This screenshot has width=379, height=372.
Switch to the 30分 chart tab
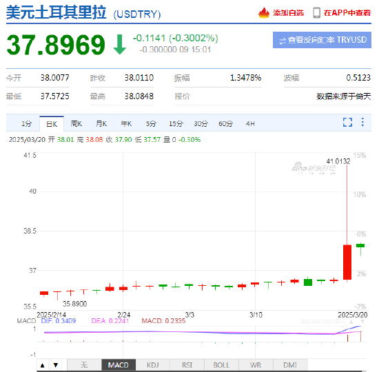click(x=201, y=124)
